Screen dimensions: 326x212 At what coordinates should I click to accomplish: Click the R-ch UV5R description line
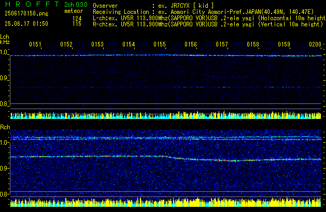(208, 24)
